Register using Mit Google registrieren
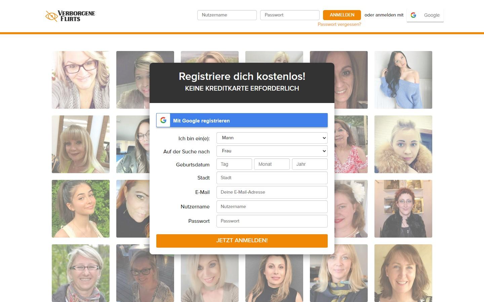484x302 pixels. [x=242, y=120]
